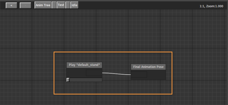
Task: Select the Idle breadcrumb item
Action: click(x=74, y=5)
